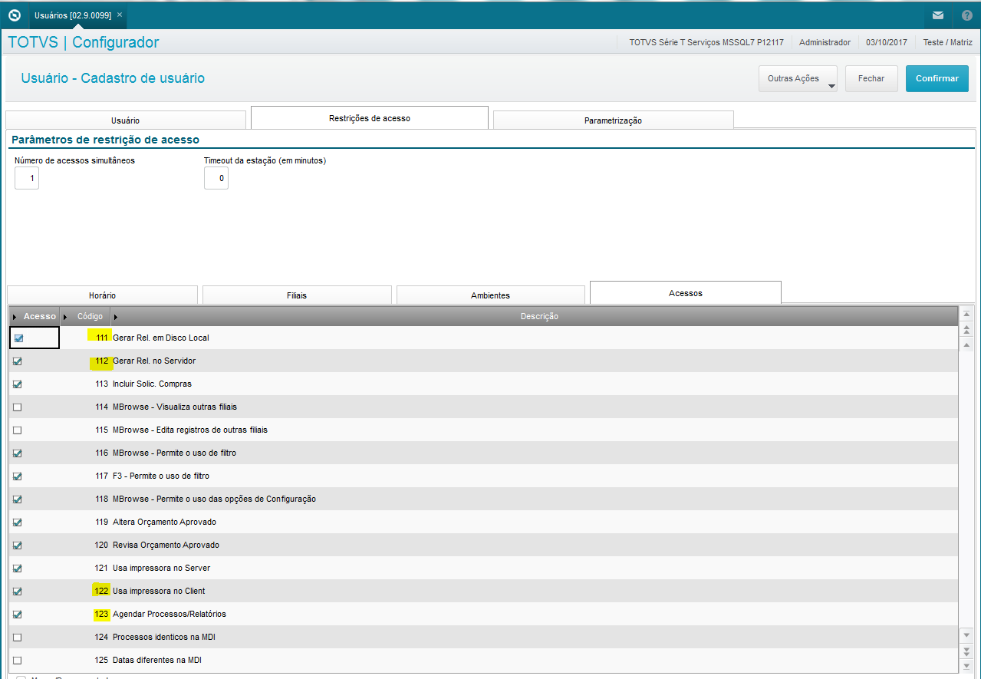This screenshot has width=981, height=679.
Task: Select row text 'Datas diferentes na MDI'
Action: tap(157, 660)
